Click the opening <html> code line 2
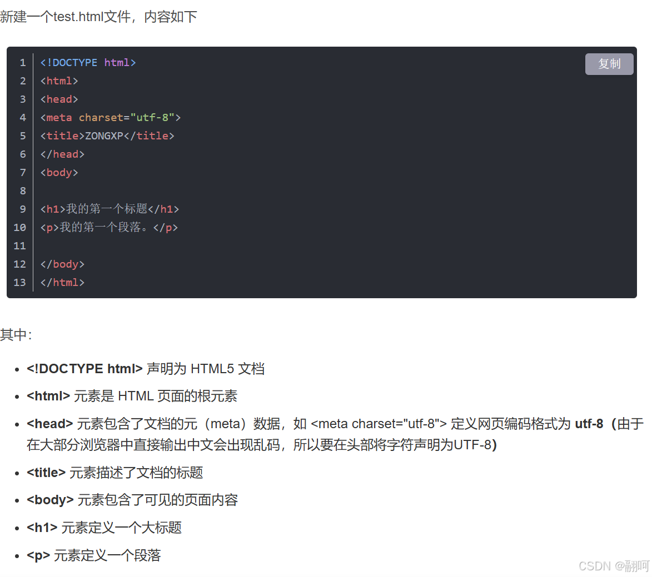The height and width of the screenshot is (577, 652). pyautogui.click(x=59, y=81)
